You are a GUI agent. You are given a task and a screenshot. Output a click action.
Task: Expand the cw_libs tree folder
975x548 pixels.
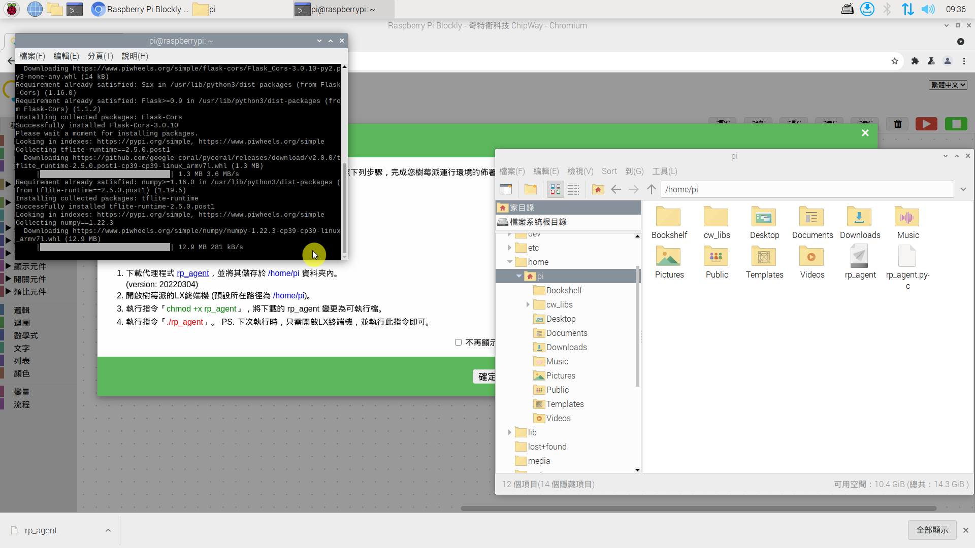[x=528, y=304]
